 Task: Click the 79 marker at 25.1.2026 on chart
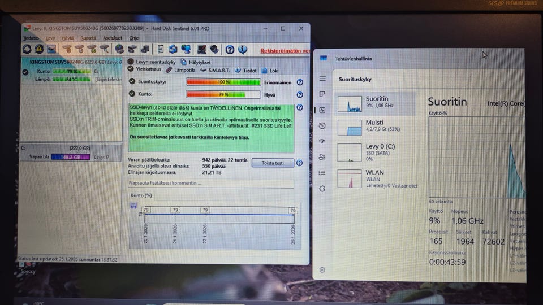[x=293, y=210]
